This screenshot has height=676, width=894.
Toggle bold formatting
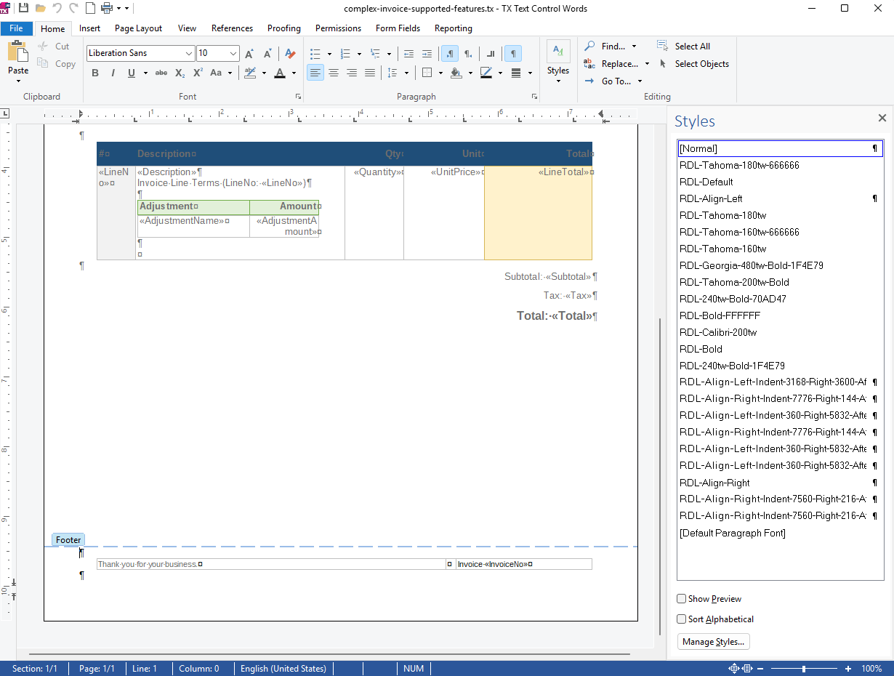(x=95, y=73)
